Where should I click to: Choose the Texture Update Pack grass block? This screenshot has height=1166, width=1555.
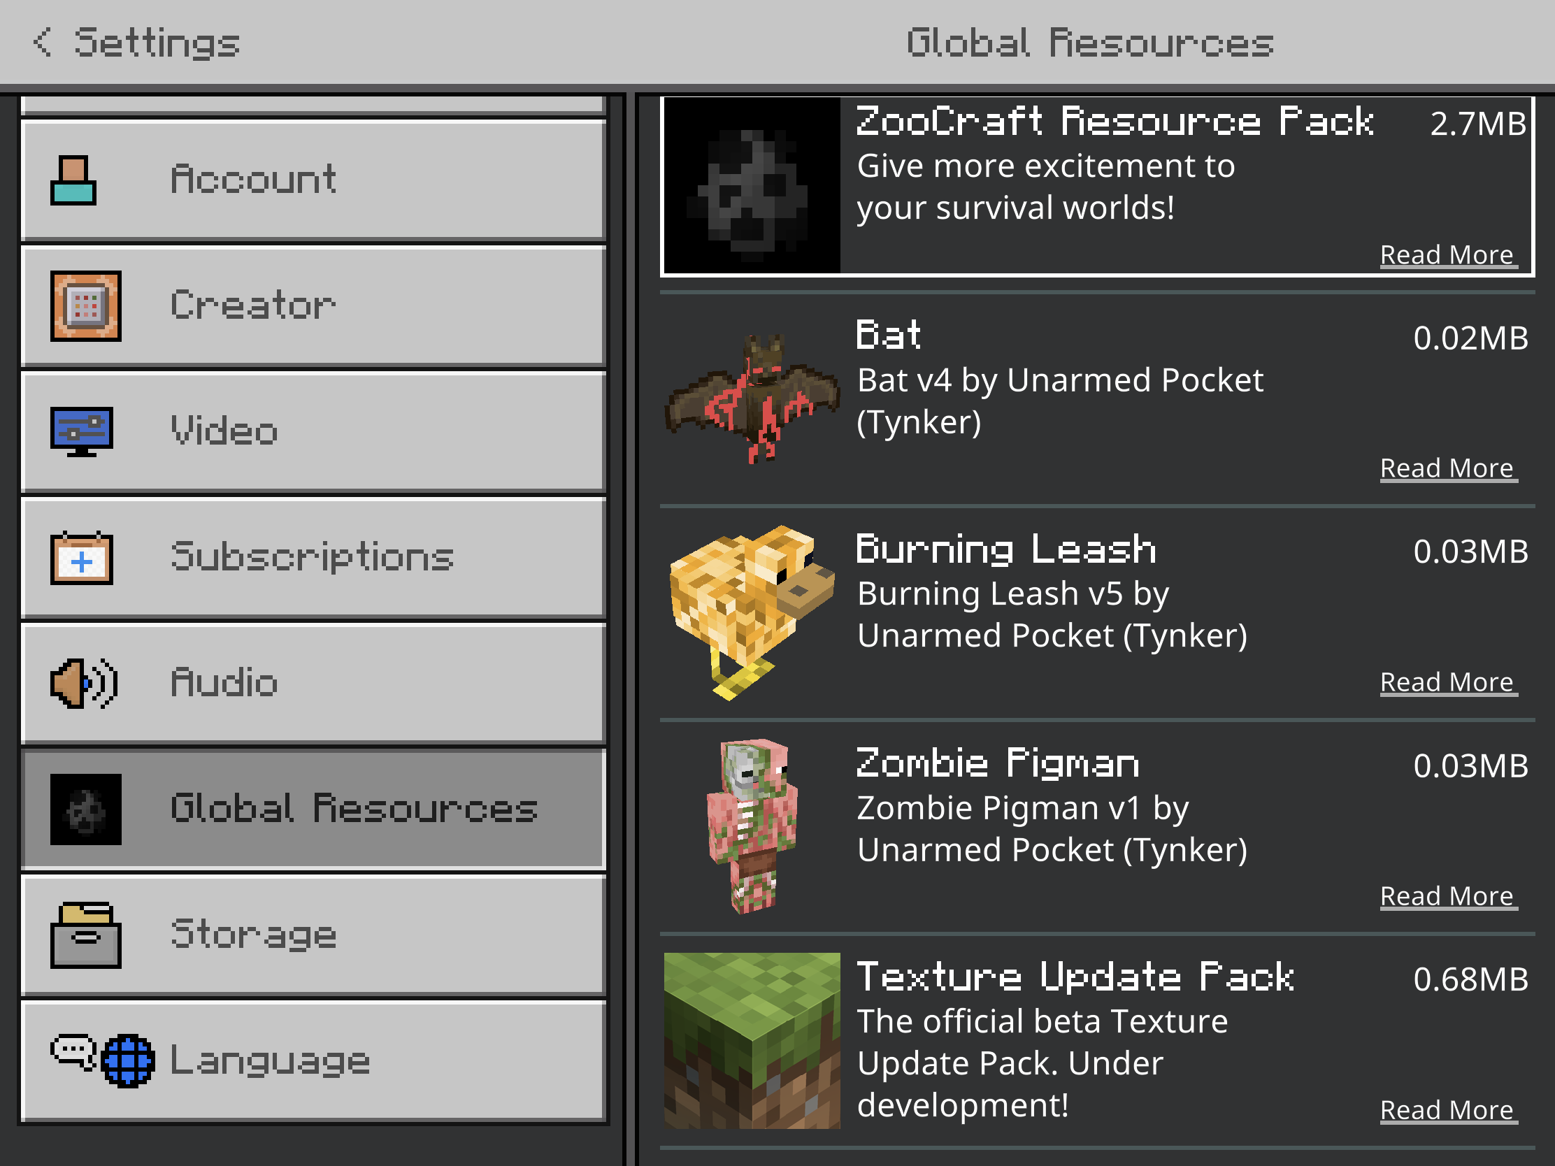pos(752,1041)
